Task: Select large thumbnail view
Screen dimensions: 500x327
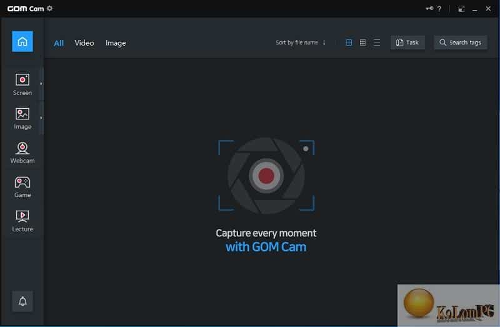Action: pos(349,43)
